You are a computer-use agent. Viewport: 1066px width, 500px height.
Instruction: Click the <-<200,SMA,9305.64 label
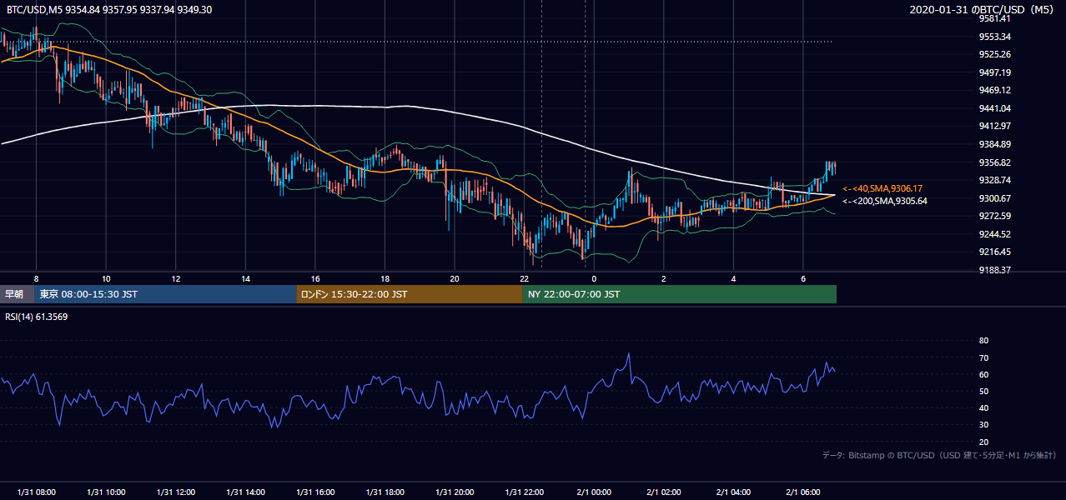click(x=884, y=201)
